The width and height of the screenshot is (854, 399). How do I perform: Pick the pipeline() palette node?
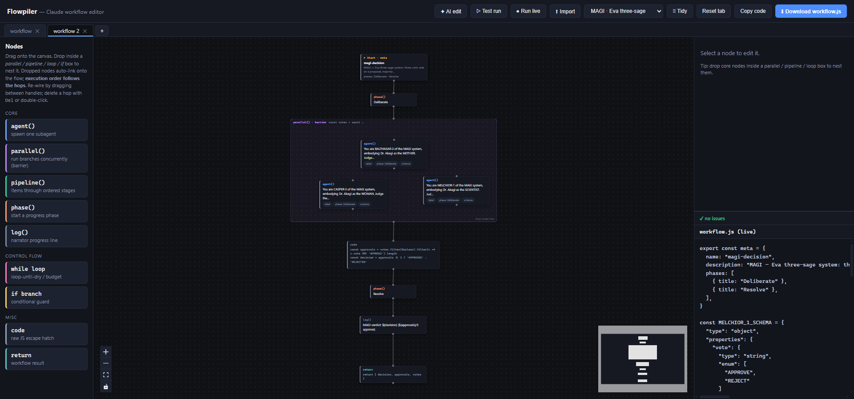coord(46,186)
